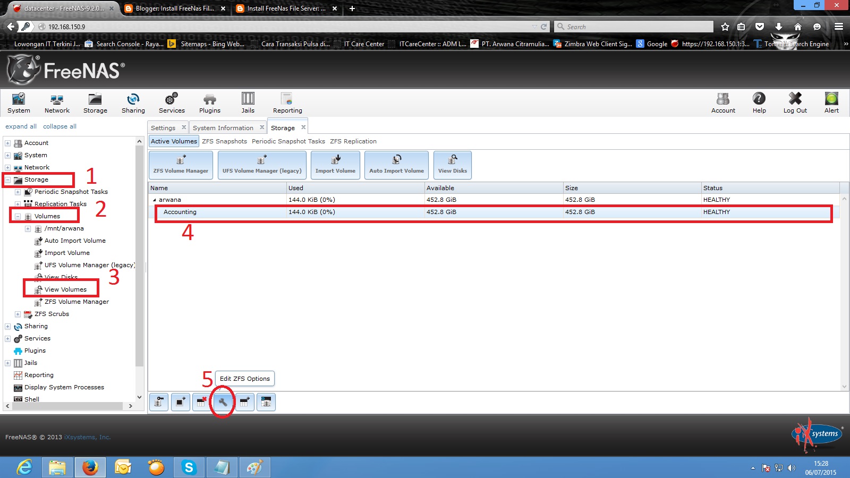Click the browser address bar showing 192.168.150.9
This screenshot has height=478, width=850.
[x=287, y=27]
